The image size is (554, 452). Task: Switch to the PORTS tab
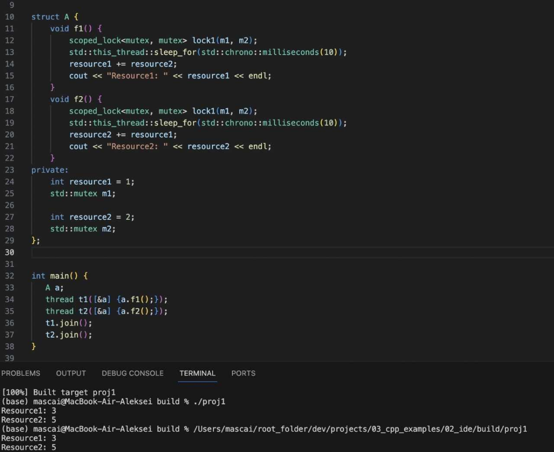[243, 373]
